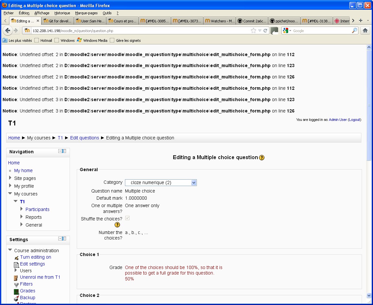The image size is (373, 305).
Task: Click the search magnifier icon
Action: (355, 30)
